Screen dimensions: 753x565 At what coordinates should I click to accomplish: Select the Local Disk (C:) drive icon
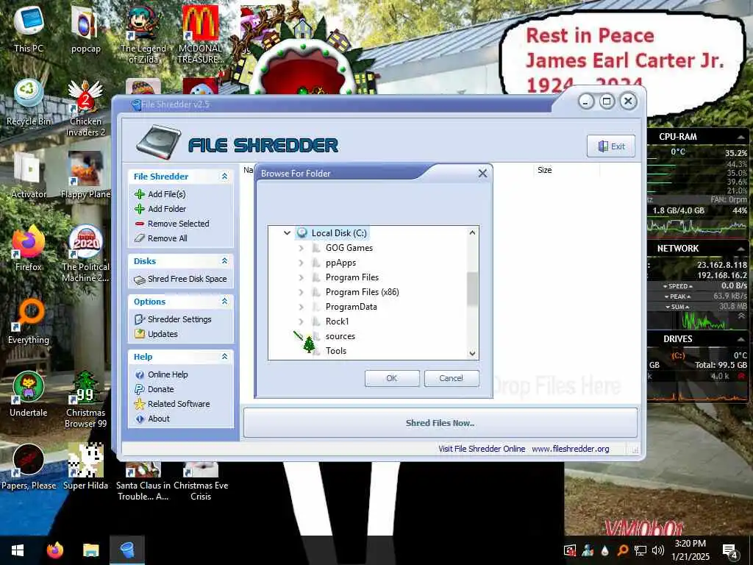click(302, 233)
